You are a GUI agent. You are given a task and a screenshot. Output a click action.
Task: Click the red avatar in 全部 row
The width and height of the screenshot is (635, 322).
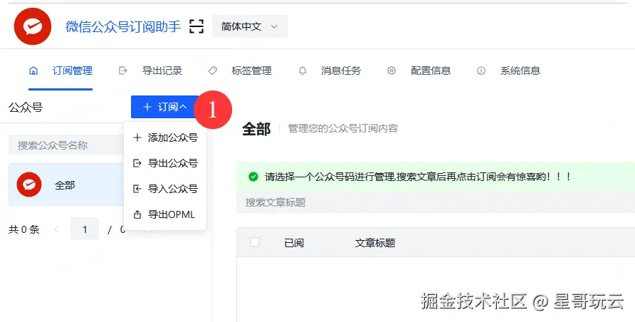click(x=29, y=185)
